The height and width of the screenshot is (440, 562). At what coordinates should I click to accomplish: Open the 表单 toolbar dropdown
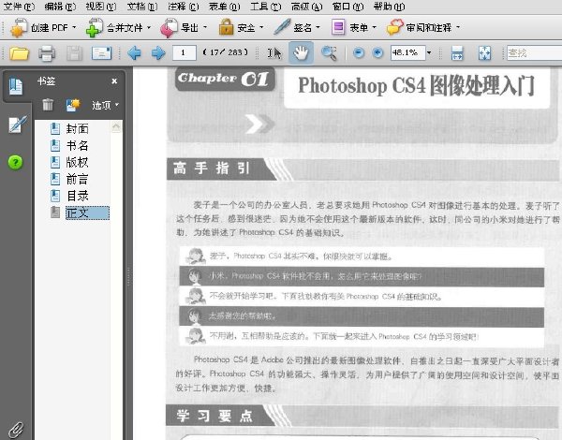pyautogui.click(x=354, y=27)
